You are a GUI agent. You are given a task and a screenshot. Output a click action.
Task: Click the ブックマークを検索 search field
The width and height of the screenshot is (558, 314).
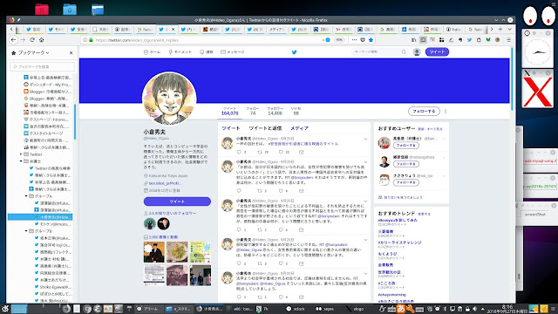pos(43,66)
